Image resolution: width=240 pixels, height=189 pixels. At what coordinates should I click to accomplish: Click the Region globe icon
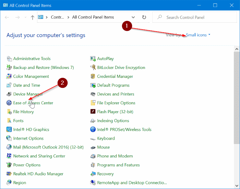[9, 182]
